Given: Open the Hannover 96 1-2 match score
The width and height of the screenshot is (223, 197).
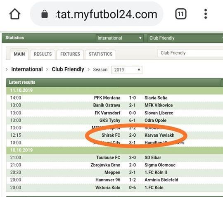Looking at the screenshot, I should (x=132, y=180).
